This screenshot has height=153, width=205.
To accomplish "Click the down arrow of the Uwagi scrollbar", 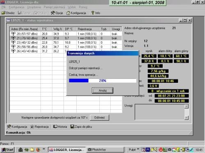I will point(187,118).
